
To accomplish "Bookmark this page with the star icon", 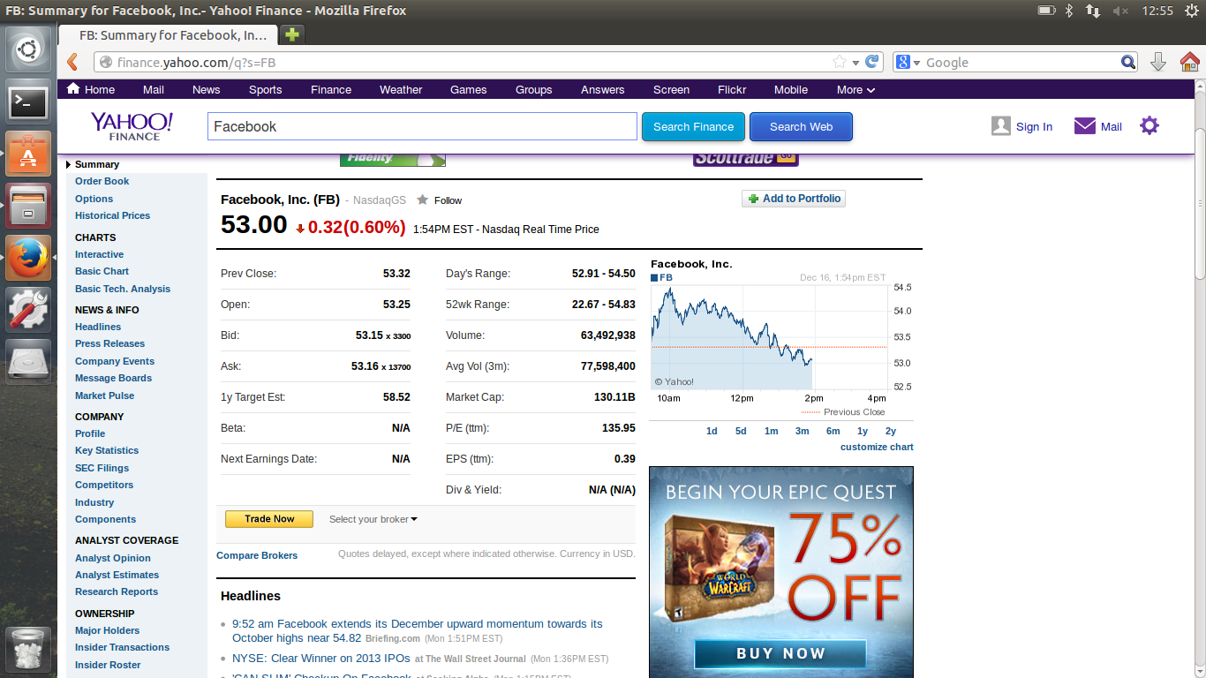I will click(840, 62).
